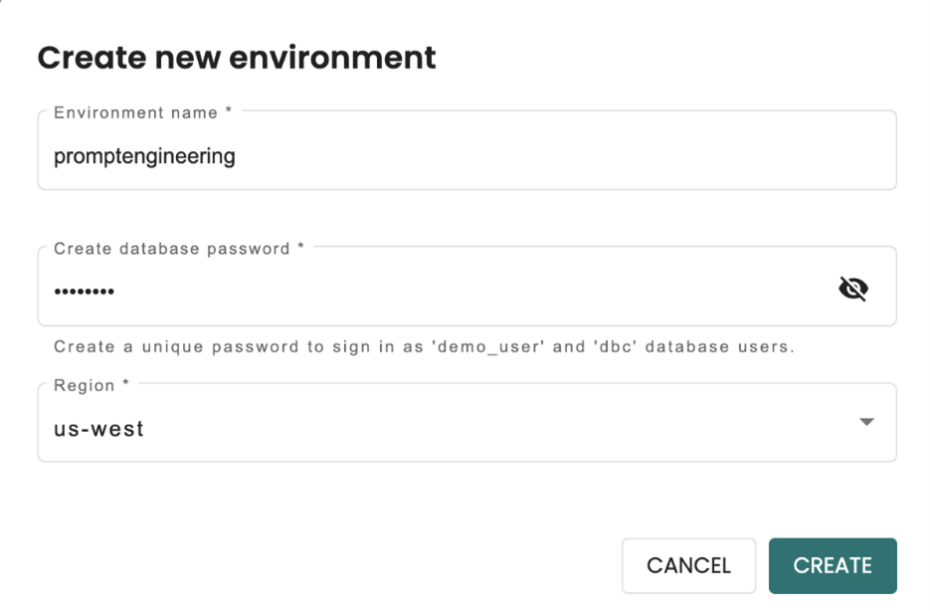The width and height of the screenshot is (930, 611).
Task: Click into the database password field
Action: pos(438,291)
